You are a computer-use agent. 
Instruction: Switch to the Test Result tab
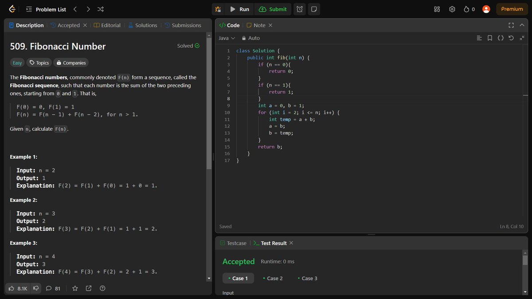270,243
